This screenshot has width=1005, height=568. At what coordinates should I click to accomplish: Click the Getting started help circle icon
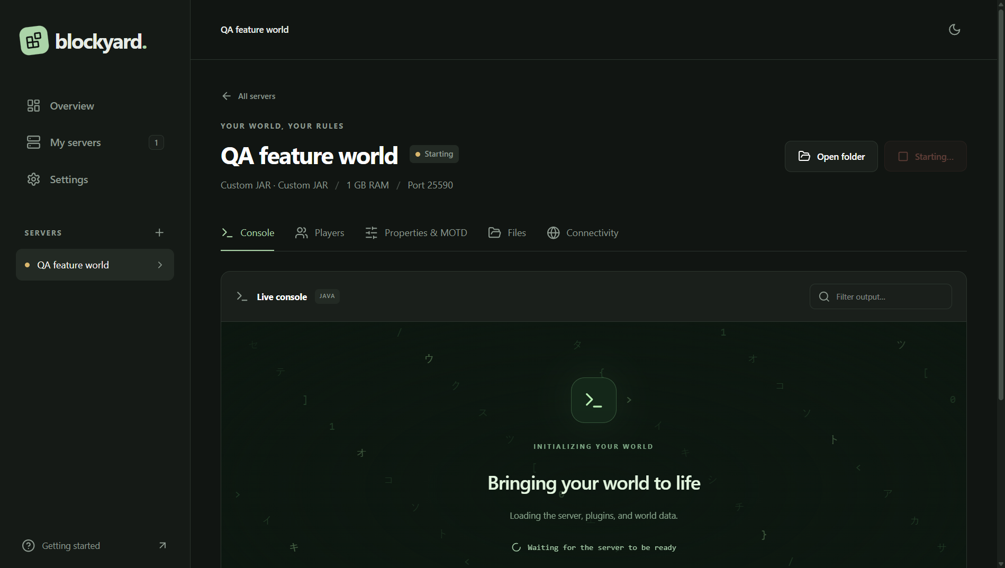[29, 546]
